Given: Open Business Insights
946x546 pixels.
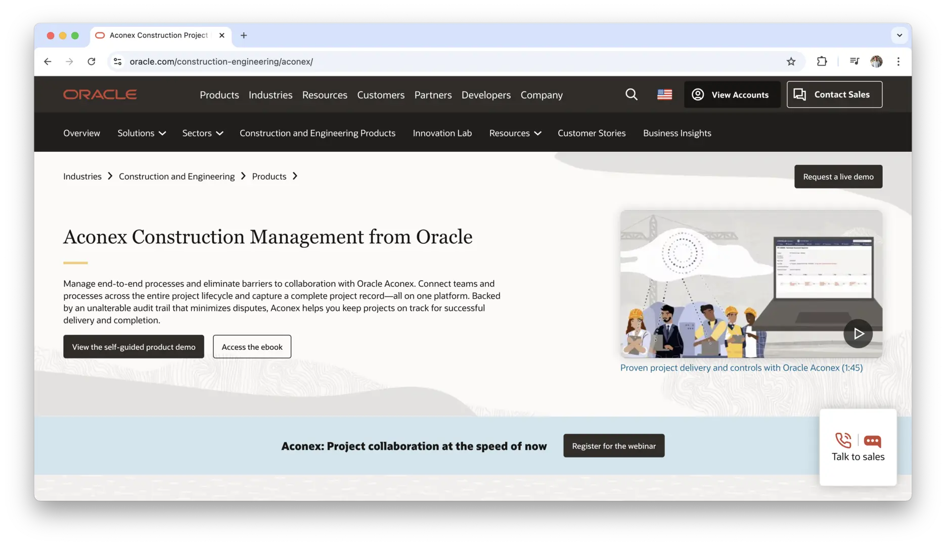Looking at the screenshot, I should [677, 133].
